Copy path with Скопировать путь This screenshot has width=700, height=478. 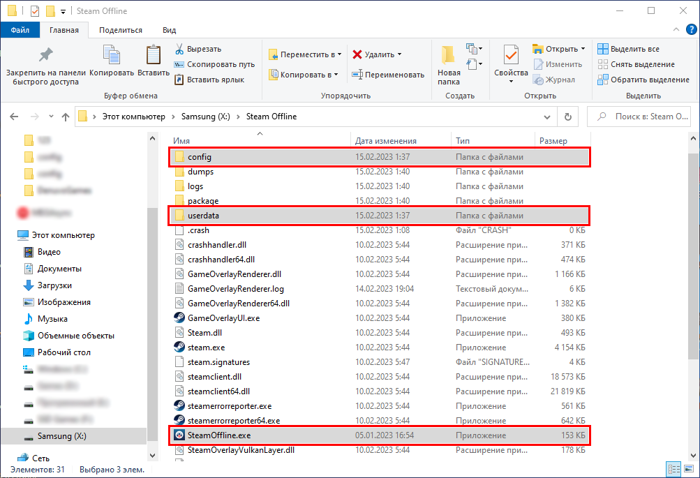coord(214,64)
